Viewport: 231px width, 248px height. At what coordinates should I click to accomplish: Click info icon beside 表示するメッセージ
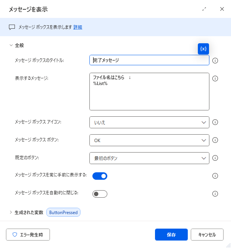click(x=215, y=78)
